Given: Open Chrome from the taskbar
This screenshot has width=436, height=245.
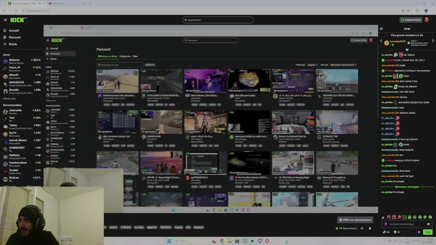Looking at the screenshot, I should click(x=222, y=241).
